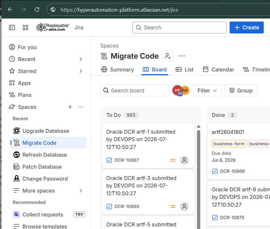This screenshot has height=229, width=270.
Task: Click the medium priority icon on DCR-10867
Action: click(x=173, y=160)
